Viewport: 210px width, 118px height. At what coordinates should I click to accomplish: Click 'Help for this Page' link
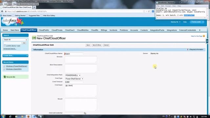[197, 36]
